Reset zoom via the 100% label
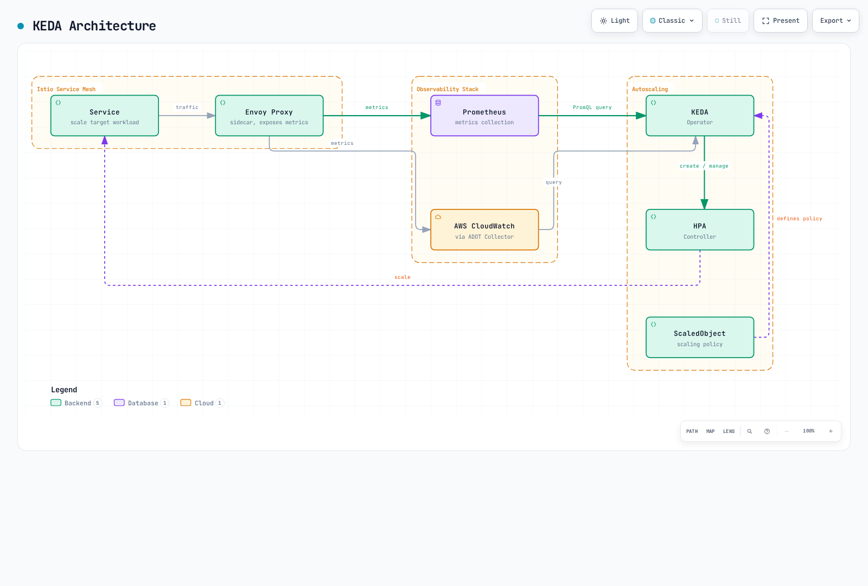The width and height of the screenshot is (868, 586). click(x=808, y=431)
